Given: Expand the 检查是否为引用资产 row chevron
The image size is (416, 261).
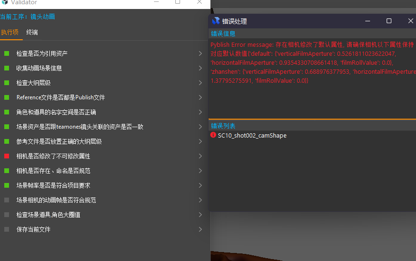Looking at the screenshot, I should coord(200,53).
